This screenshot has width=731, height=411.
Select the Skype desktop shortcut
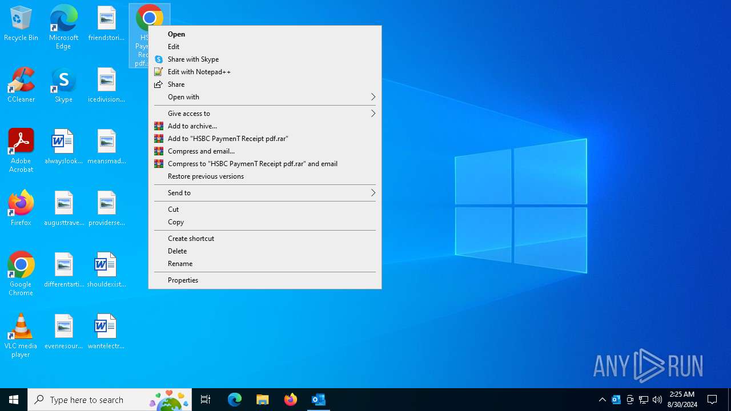point(63,86)
